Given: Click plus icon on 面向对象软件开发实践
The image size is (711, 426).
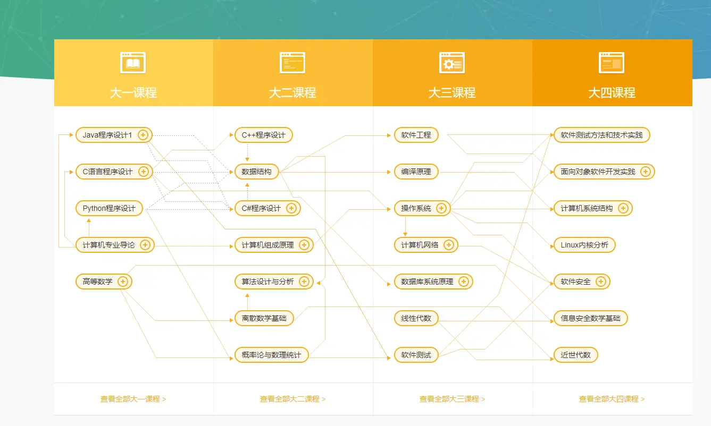Looking at the screenshot, I should [x=646, y=172].
